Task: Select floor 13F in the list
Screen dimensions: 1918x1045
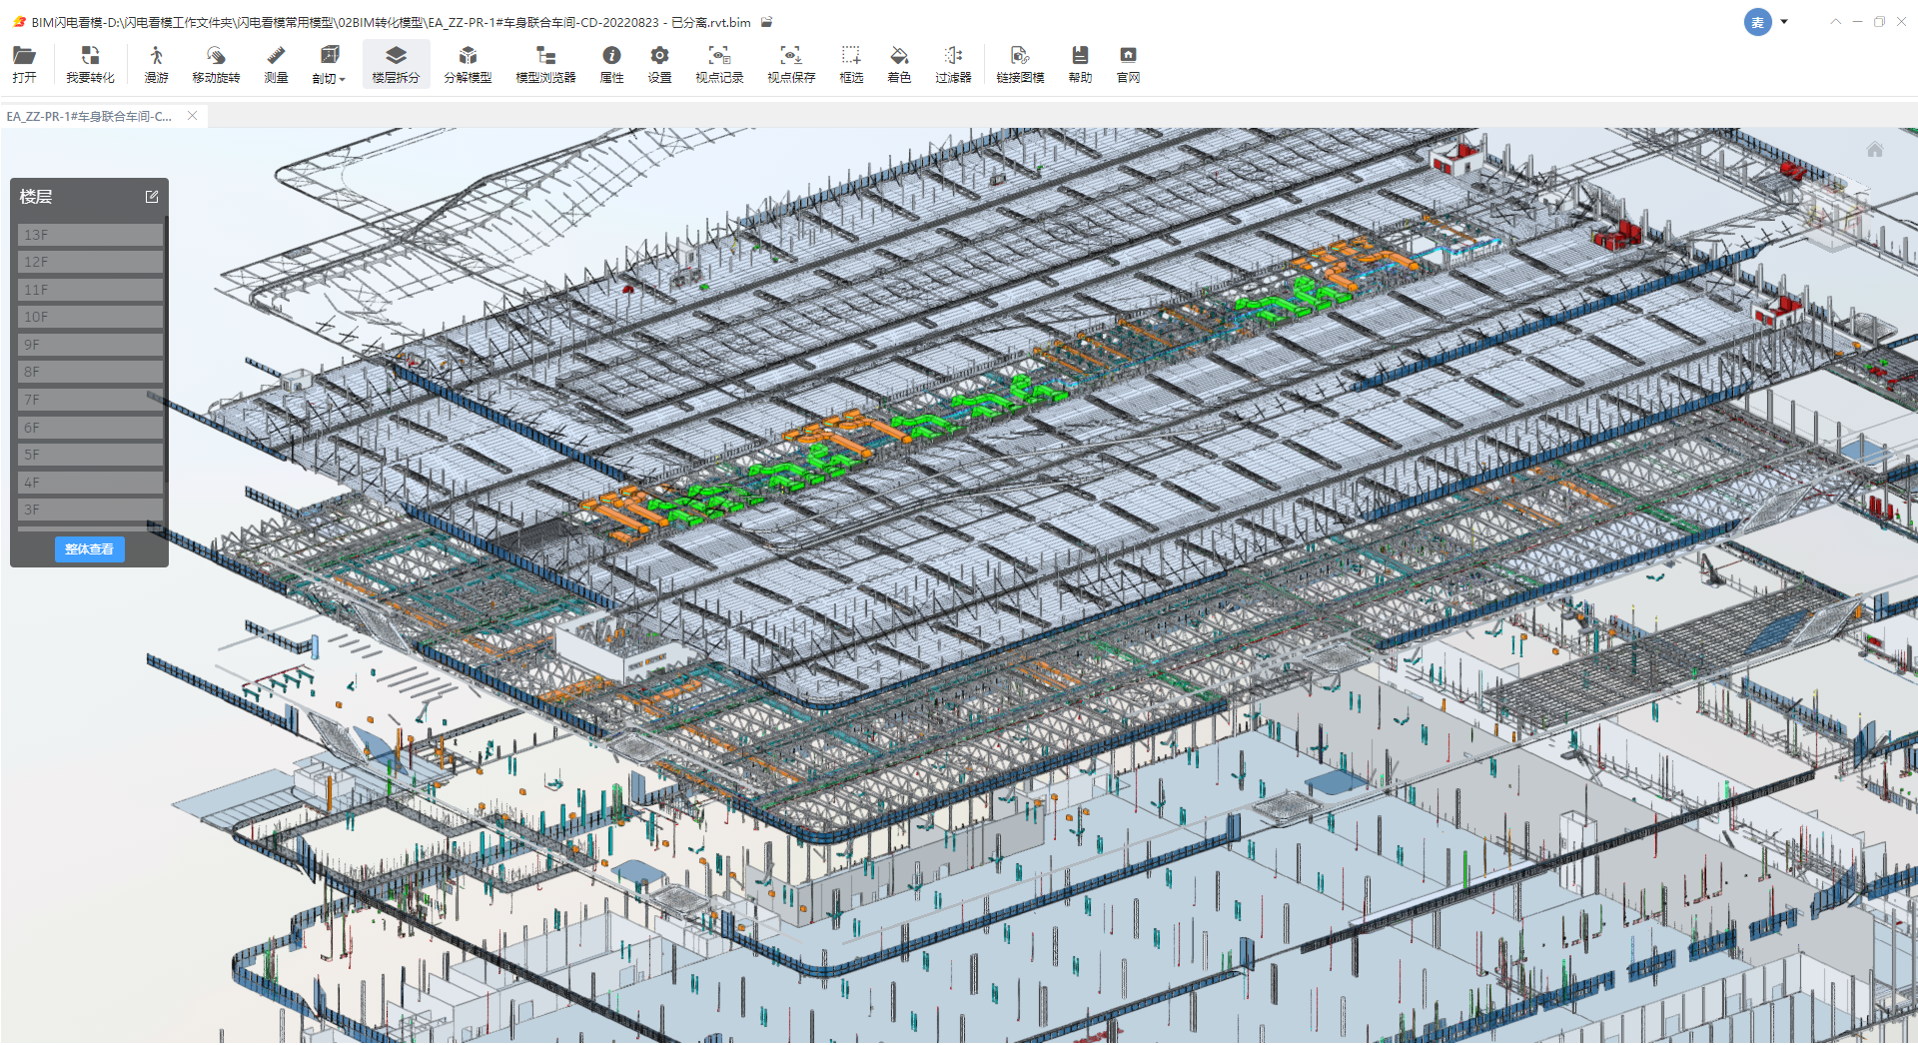Action: click(90, 235)
